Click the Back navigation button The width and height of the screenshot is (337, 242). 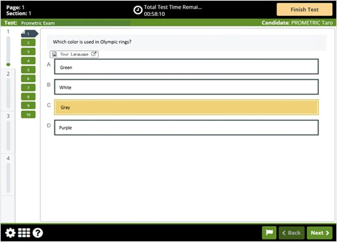coord(291,233)
